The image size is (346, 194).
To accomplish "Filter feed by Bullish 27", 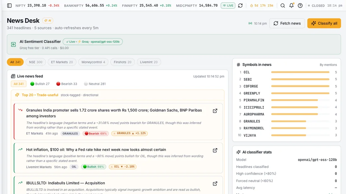I will [x=40, y=84].
